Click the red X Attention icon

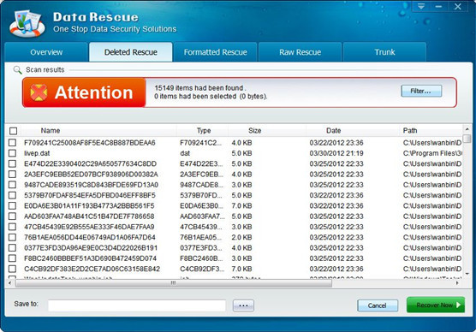[39, 92]
